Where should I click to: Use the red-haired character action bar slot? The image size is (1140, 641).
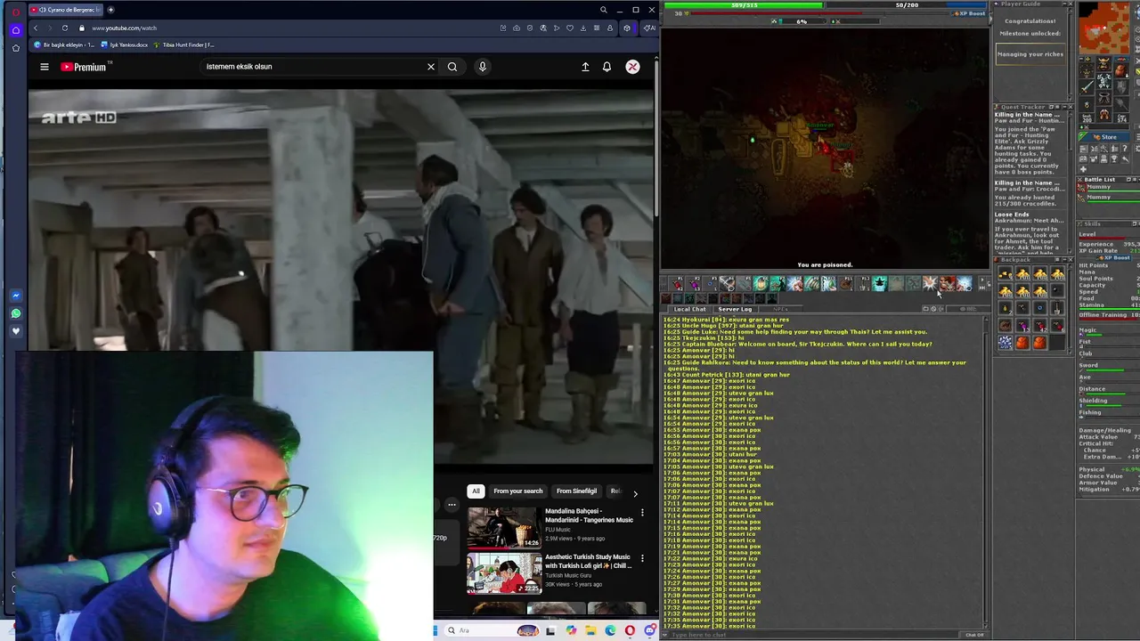(948, 284)
